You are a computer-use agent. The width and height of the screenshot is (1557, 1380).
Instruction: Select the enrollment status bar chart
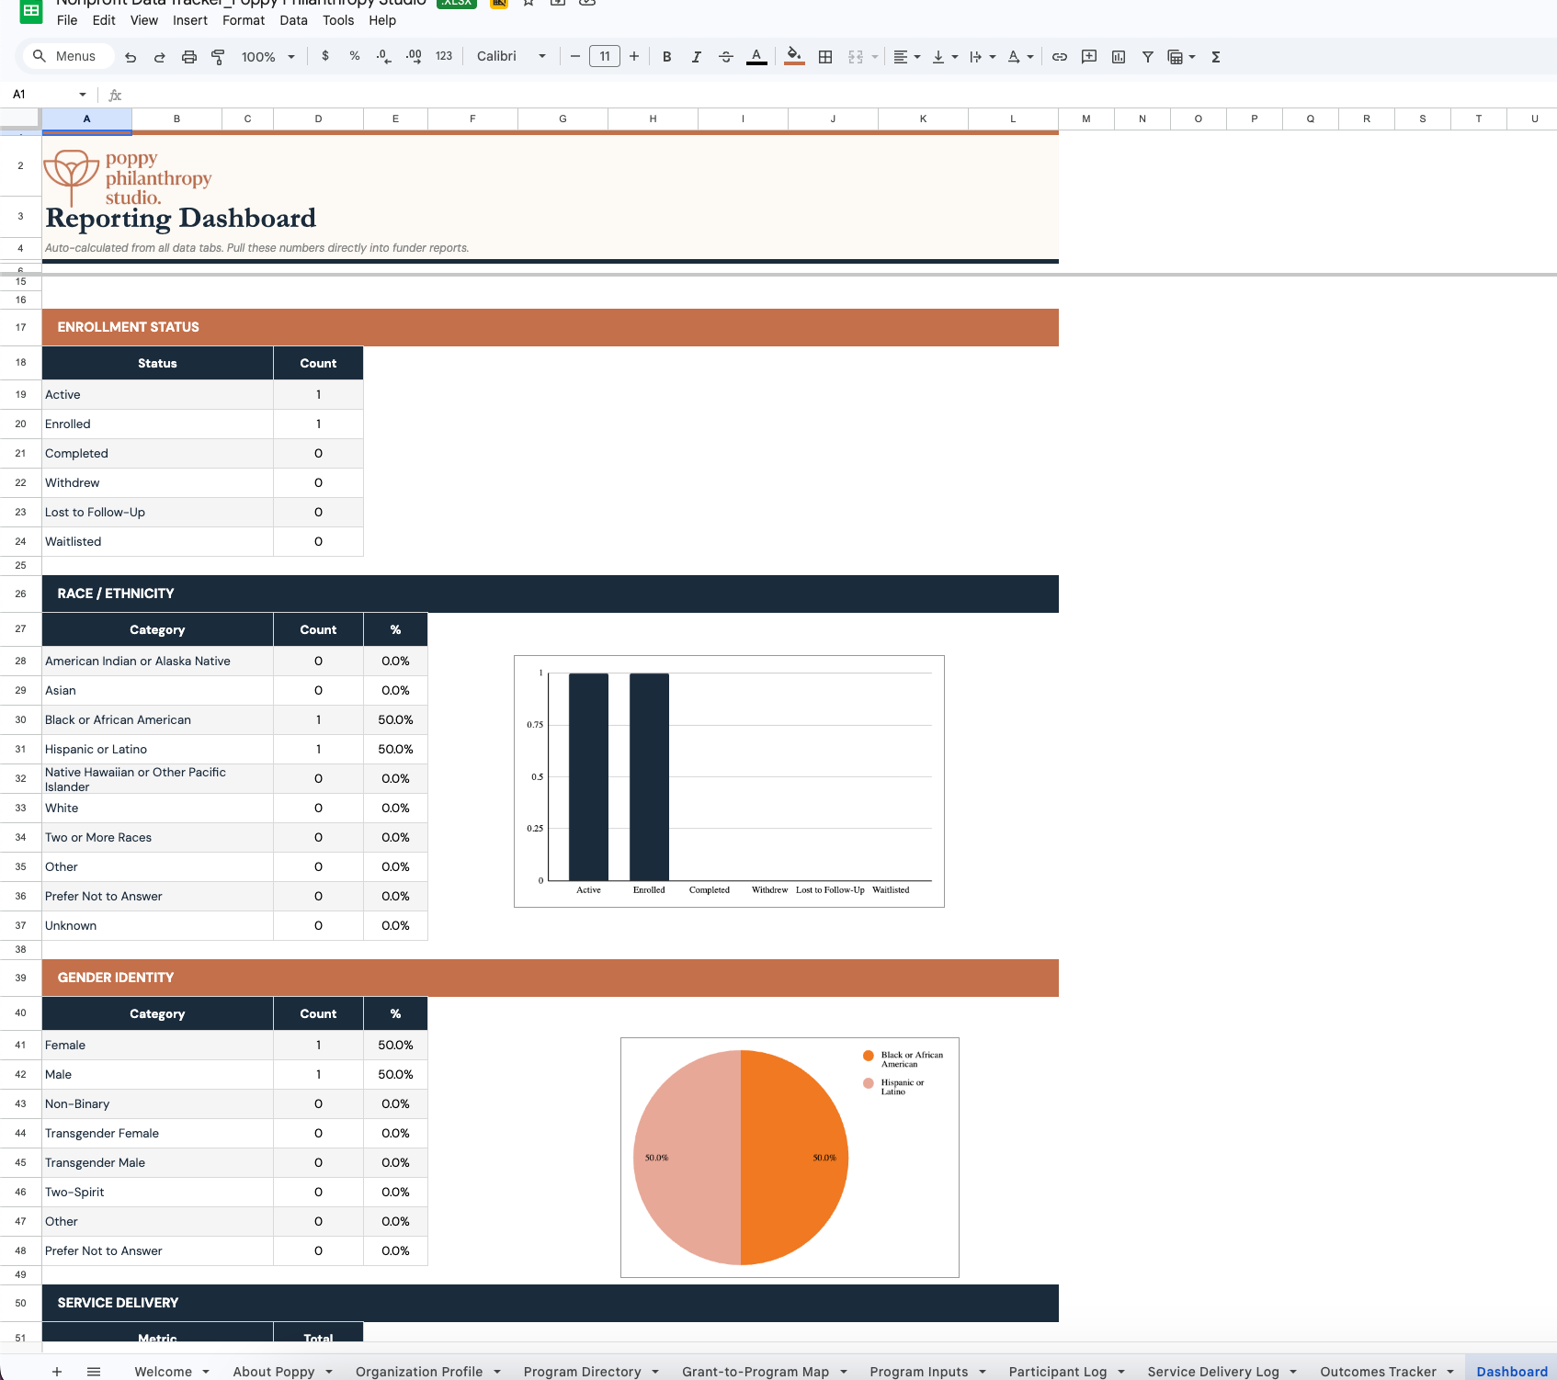pyautogui.click(x=729, y=781)
